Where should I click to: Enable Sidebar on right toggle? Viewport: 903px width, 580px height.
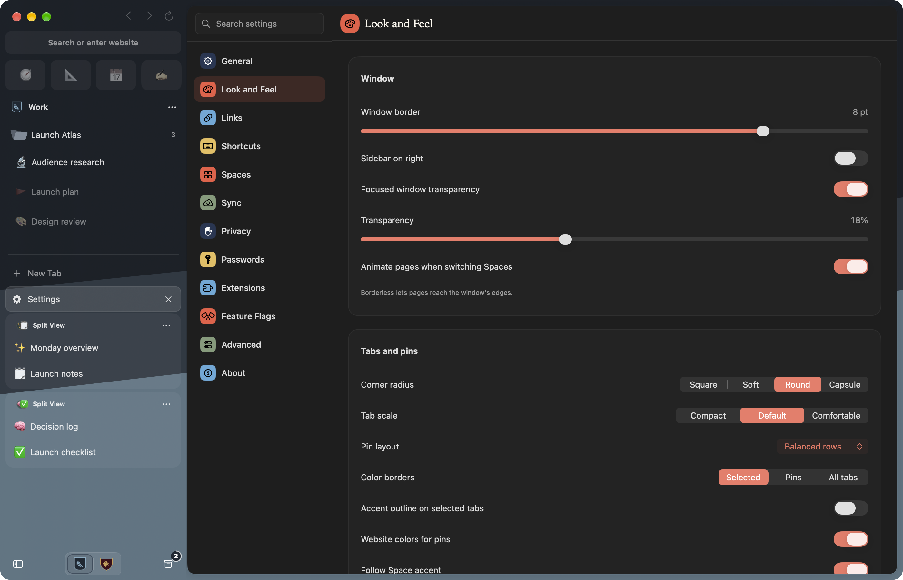(851, 158)
